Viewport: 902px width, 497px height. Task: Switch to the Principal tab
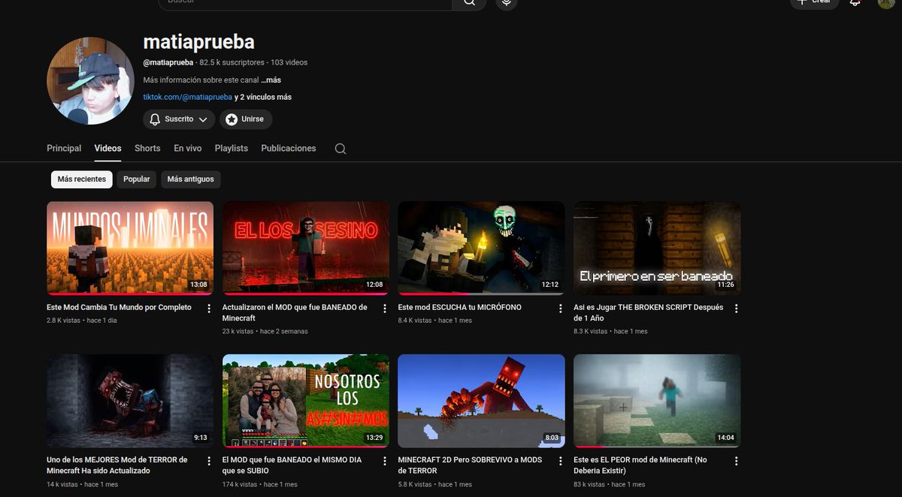(64, 149)
